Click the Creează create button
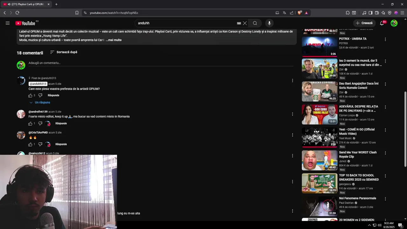Image resolution: width=407 pixels, height=229 pixels. coord(364,23)
